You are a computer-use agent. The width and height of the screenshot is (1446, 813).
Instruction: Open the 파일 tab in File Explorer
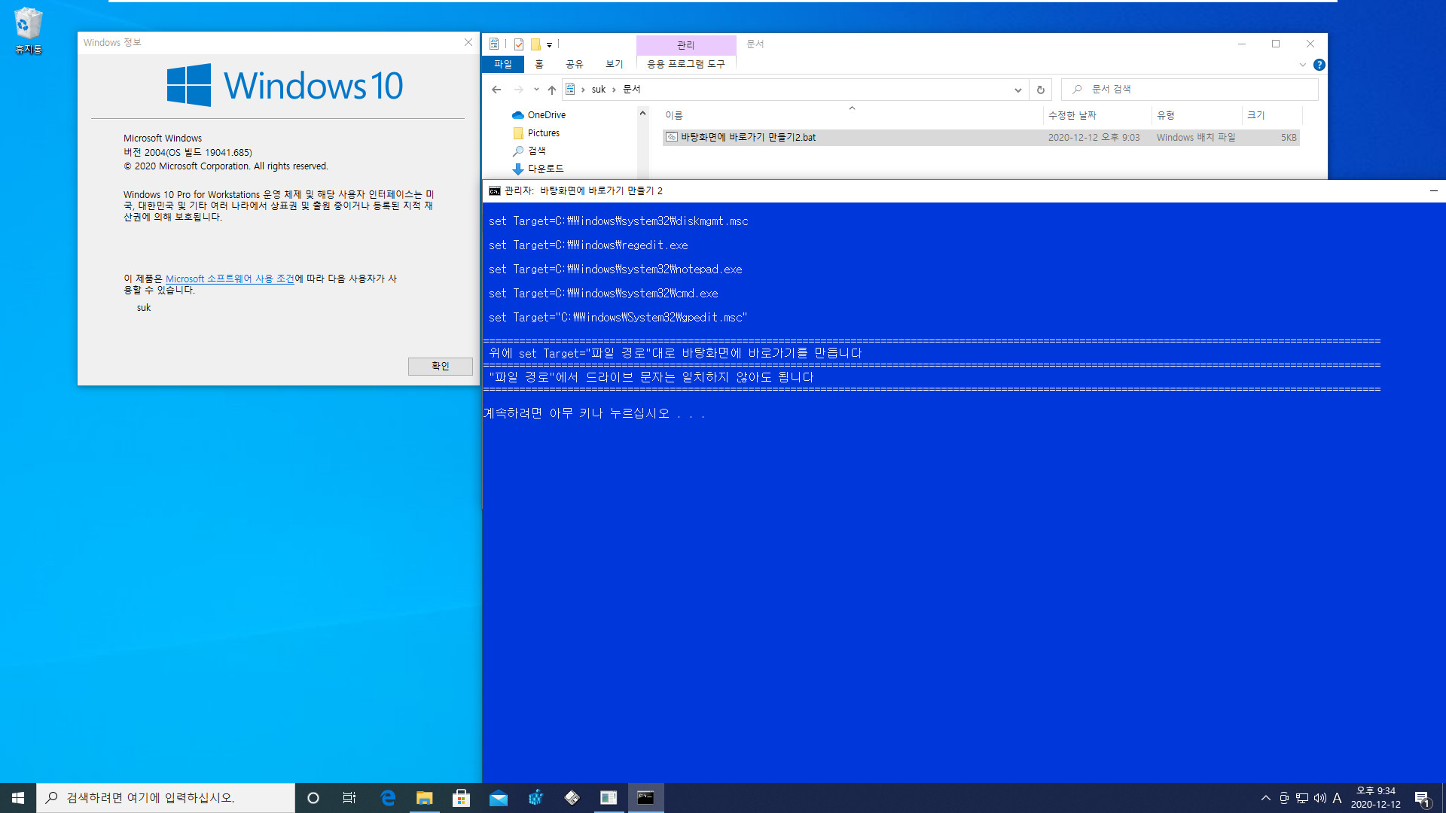pos(503,64)
